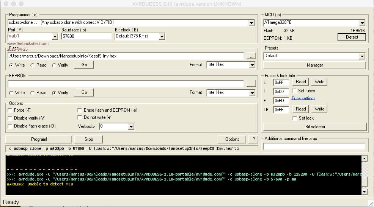Expand the Programmer dropdown list
This screenshot has height=207, width=374.
[251, 23]
